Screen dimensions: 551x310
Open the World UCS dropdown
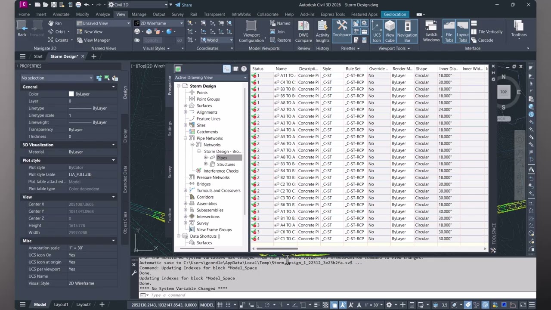pos(217,40)
